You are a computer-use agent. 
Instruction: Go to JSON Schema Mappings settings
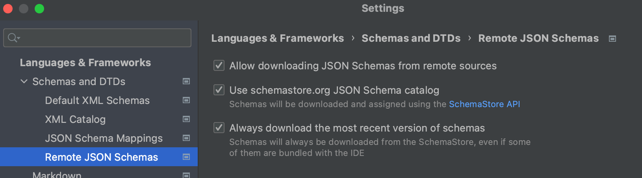pos(104,138)
